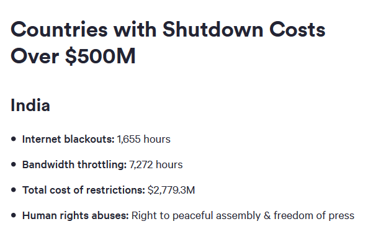Click the "Bandwidth throttling:" bold label
The height and width of the screenshot is (229, 376).
[x=74, y=164]
